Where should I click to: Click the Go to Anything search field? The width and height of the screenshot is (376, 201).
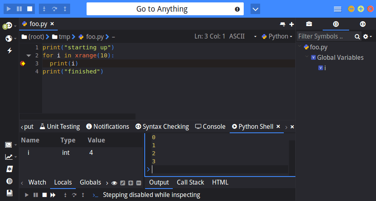click(x=165, y=9)
